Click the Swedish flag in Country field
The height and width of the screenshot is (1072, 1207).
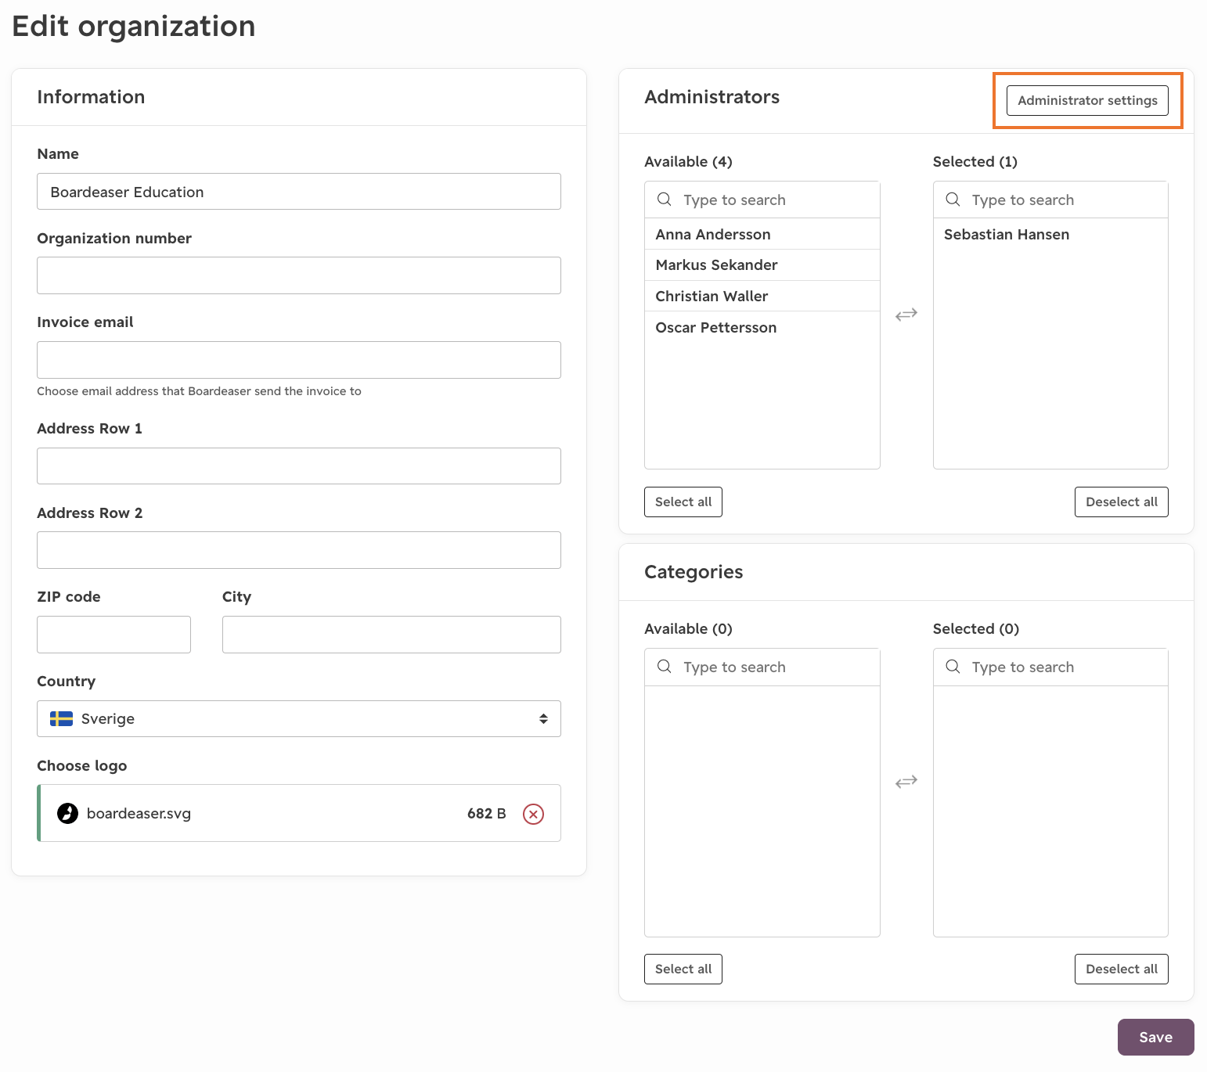tap(61, 718)
